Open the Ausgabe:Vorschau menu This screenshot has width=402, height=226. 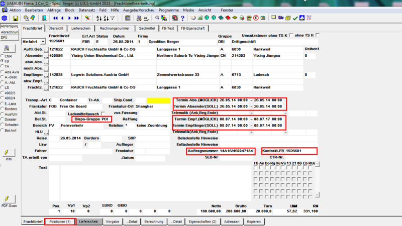click(x=139, y=10)
